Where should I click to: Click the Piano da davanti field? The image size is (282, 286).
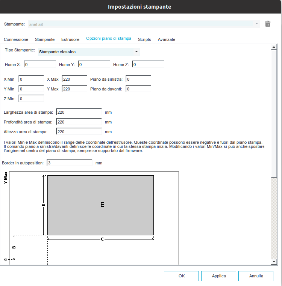click(138, 89)
